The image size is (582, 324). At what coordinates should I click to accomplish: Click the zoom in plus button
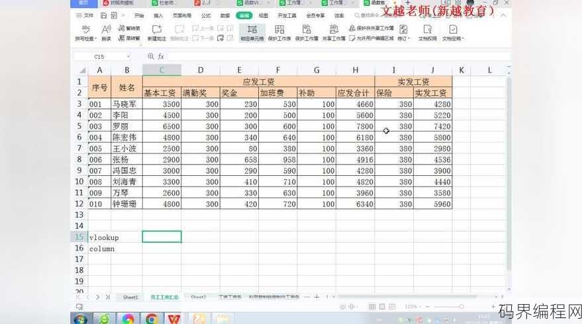pyautogui.click(x=493, y=307)
